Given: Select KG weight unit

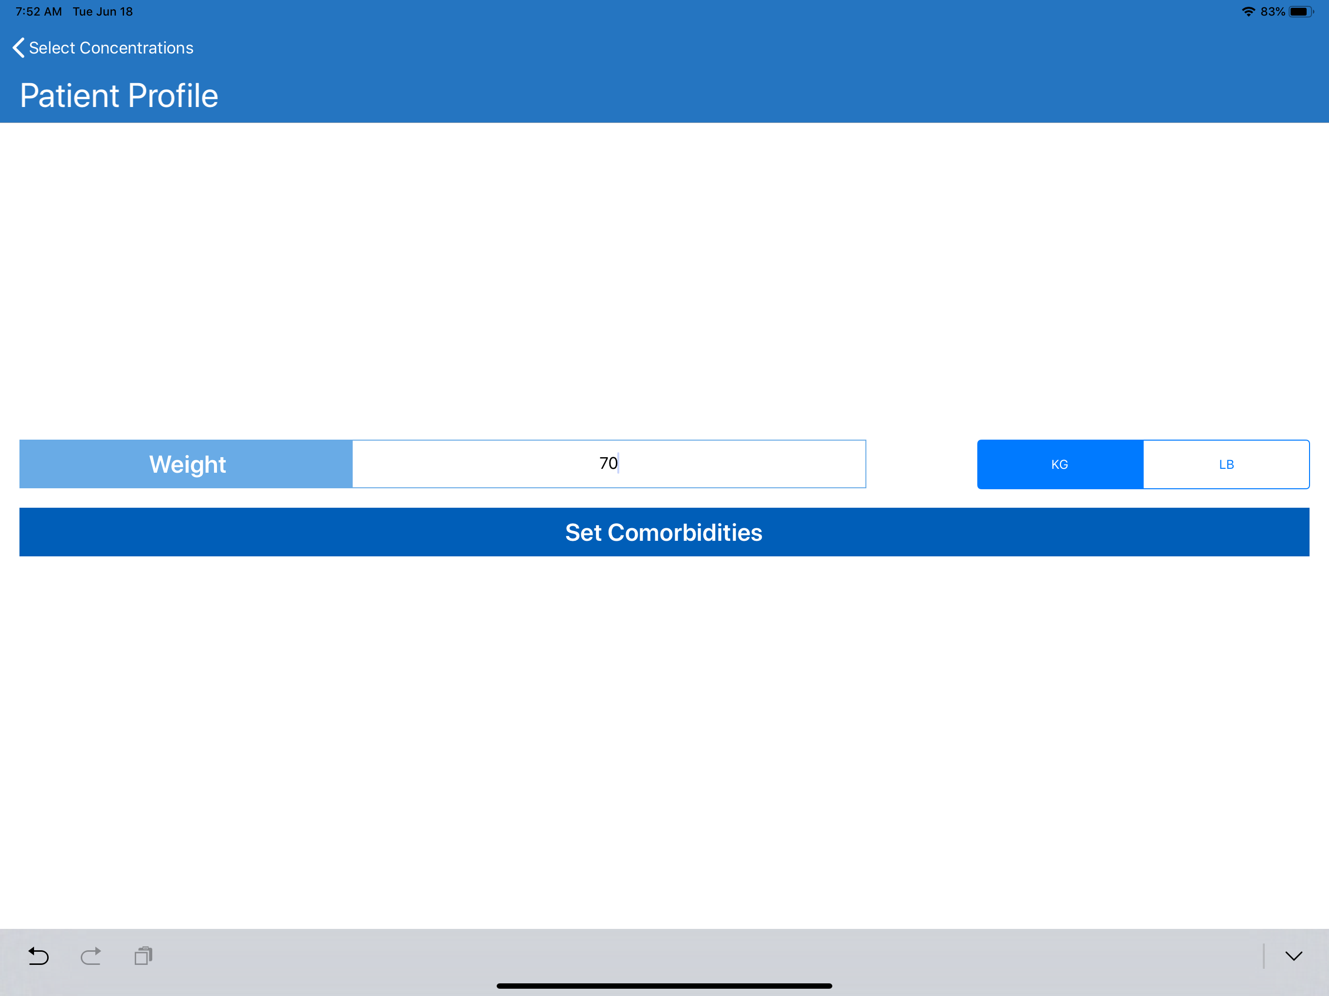Looking at the screenshot, I should (1060, 464).
